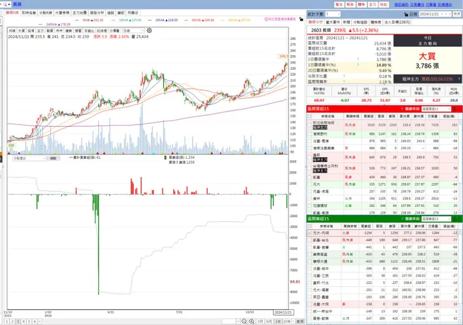Click the first blue link in top bar
463x325 pixels.
tap(401, 4)
